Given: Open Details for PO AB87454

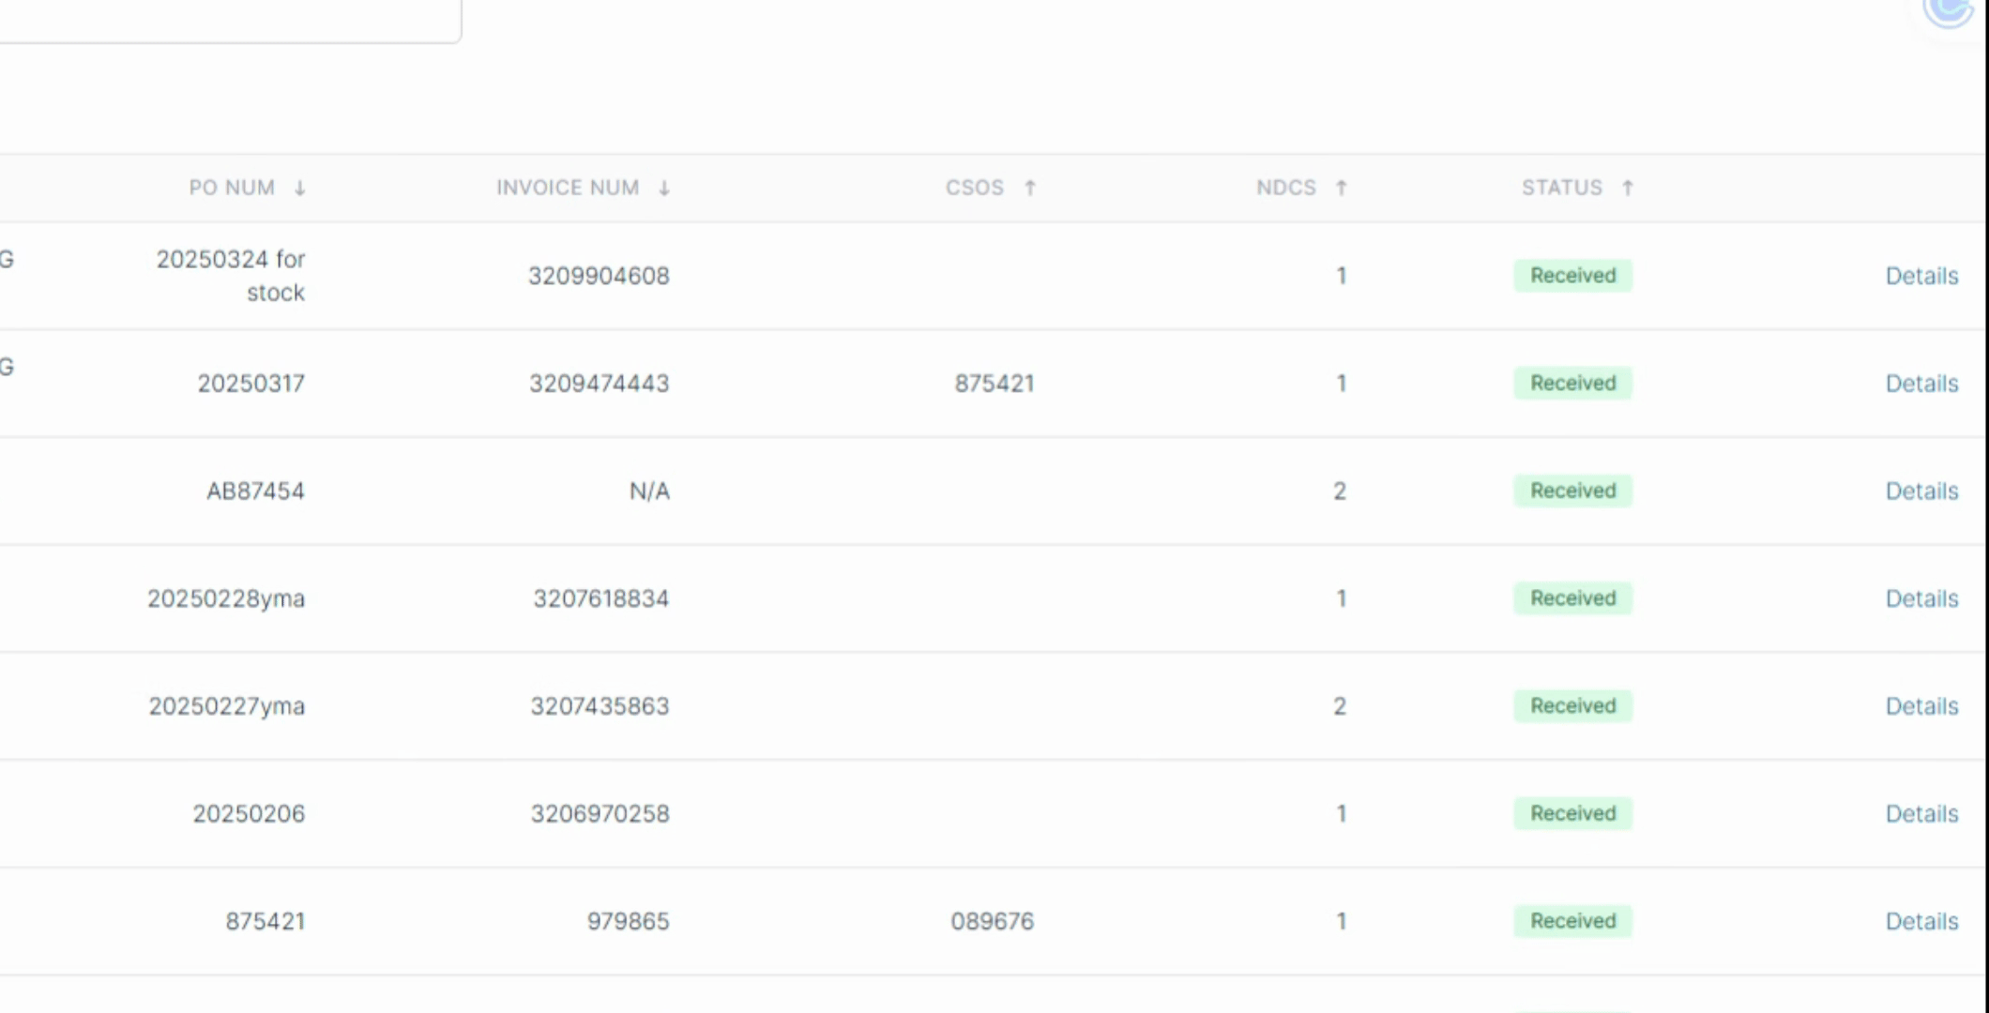Looking at the screenshot, I should (x=1921, y=491).
